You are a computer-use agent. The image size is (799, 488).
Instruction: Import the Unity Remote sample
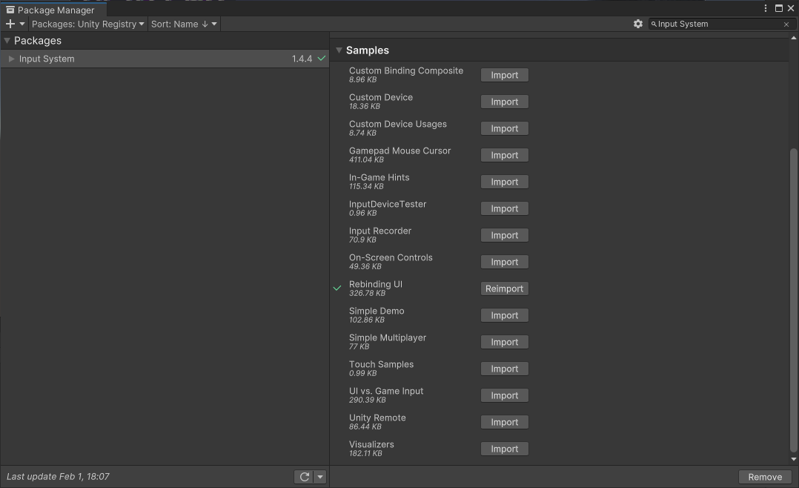pyautogui.click(x=505, y=422)
